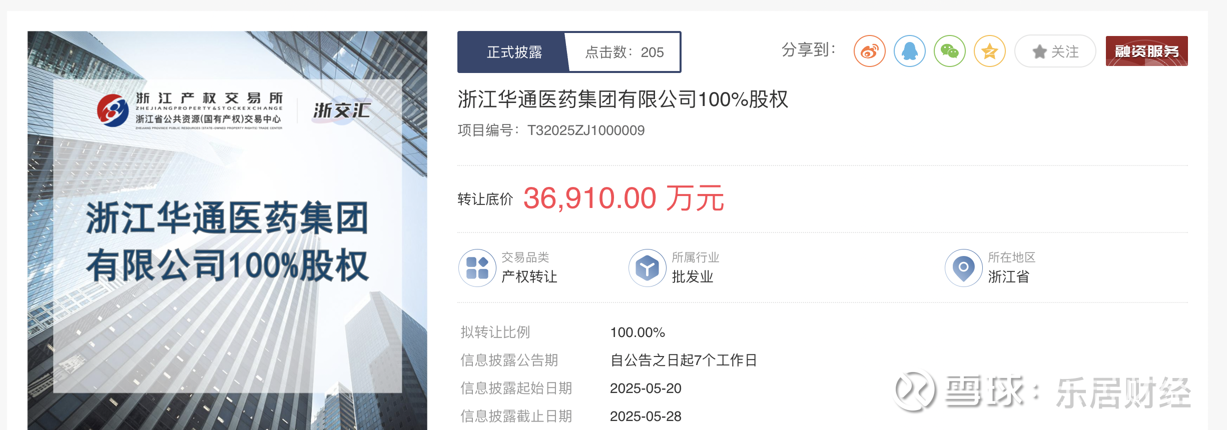The width and height of the screenshot is (1227, 430).
Task: Click the 关注 follow button
Action: click(1055, 51)
